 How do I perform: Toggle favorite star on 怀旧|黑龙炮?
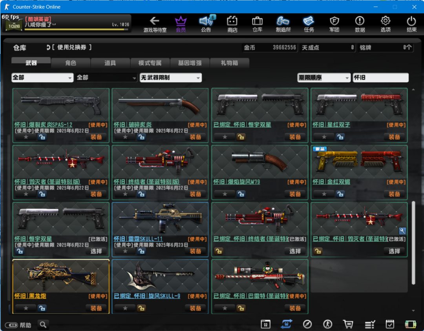[x=26, y=308]
